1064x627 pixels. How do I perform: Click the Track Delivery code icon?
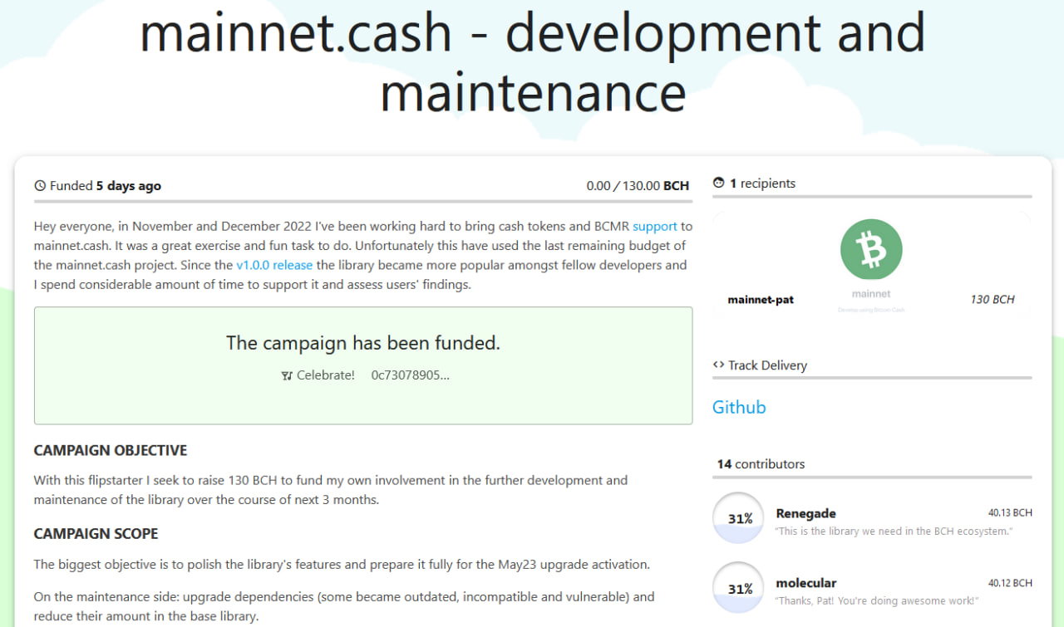(x=719, y=365)
